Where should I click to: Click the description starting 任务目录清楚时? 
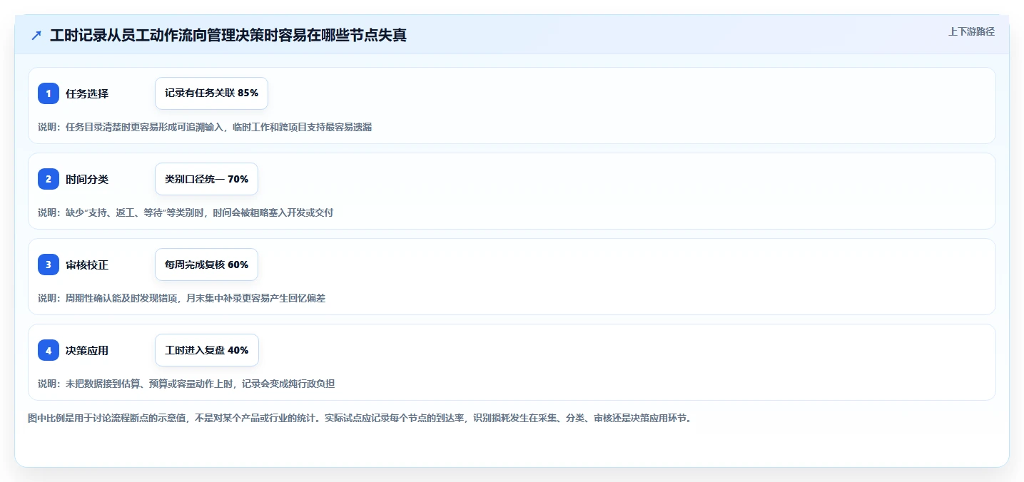(205, 127)
